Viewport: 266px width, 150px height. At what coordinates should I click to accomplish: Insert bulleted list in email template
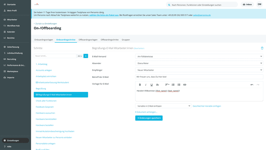[179, 85]
